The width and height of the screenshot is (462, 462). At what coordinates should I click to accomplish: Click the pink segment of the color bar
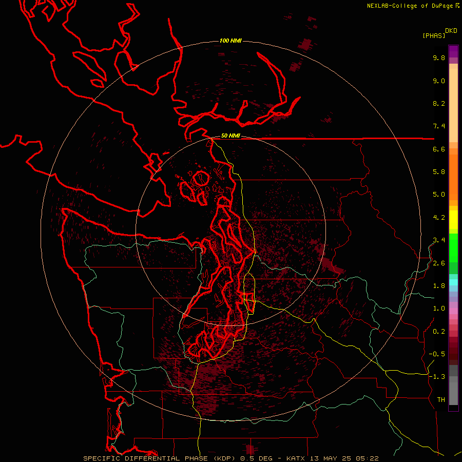[453, 311]
